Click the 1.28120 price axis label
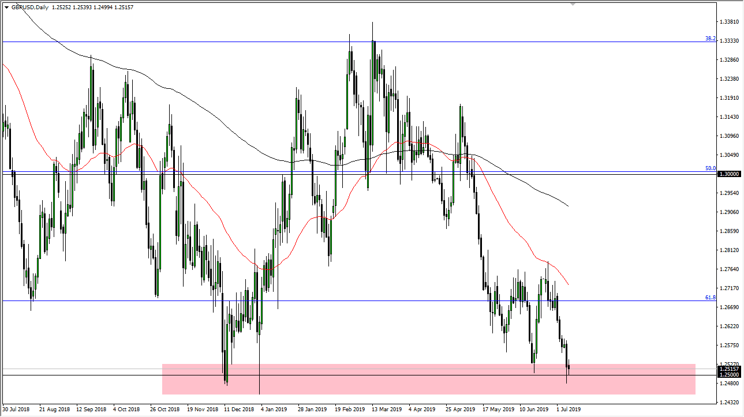The width and height of the screenshot is (744, 417). pos(730,250)
